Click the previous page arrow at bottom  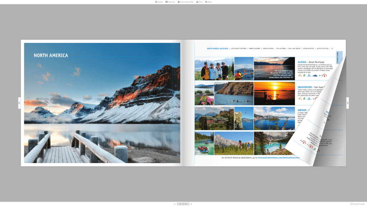coord(175,204)
